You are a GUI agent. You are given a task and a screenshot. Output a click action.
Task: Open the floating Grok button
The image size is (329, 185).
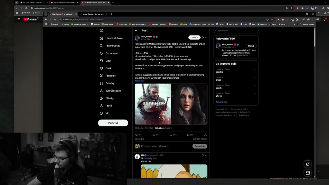coord(308,164)
